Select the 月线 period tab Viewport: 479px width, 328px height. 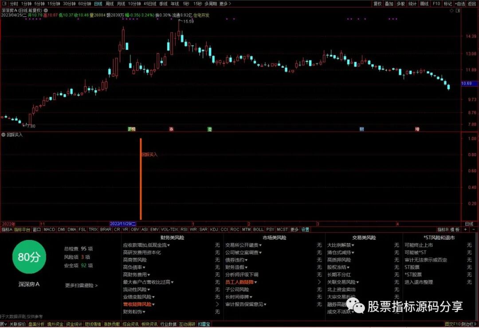click(121, 4)
